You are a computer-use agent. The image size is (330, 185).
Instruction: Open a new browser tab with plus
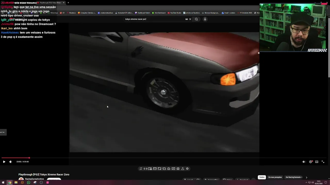click(x=68, y=3)
